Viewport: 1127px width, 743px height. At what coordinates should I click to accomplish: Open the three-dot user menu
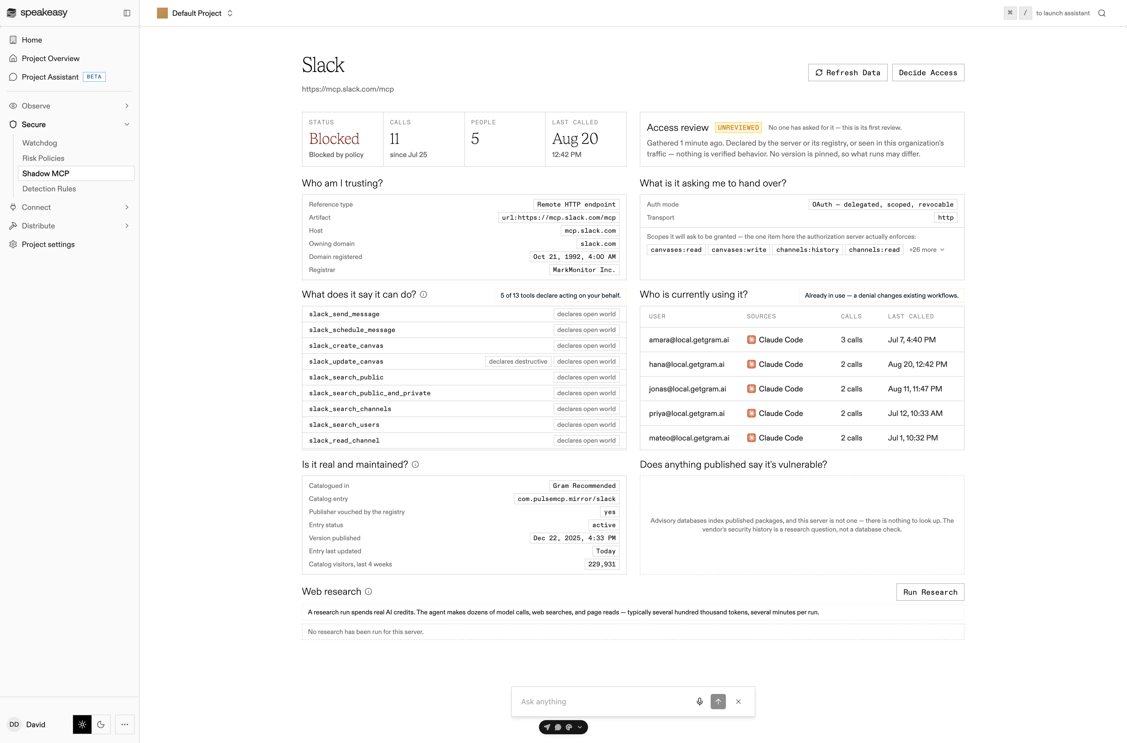(x=125, y=724)
